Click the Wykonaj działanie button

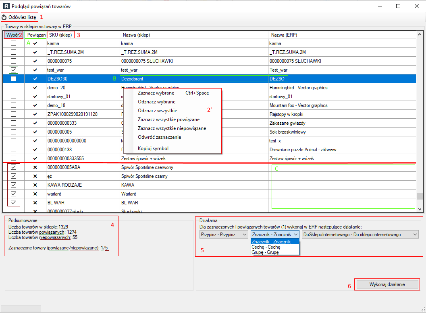387,284
